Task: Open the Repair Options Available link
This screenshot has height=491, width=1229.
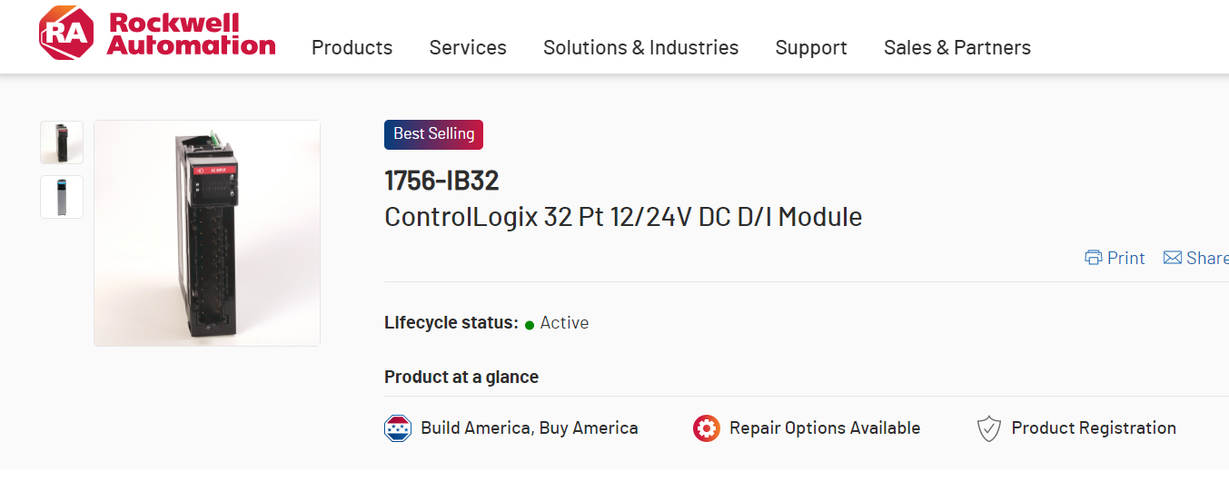Action: [x=825, y=428]
